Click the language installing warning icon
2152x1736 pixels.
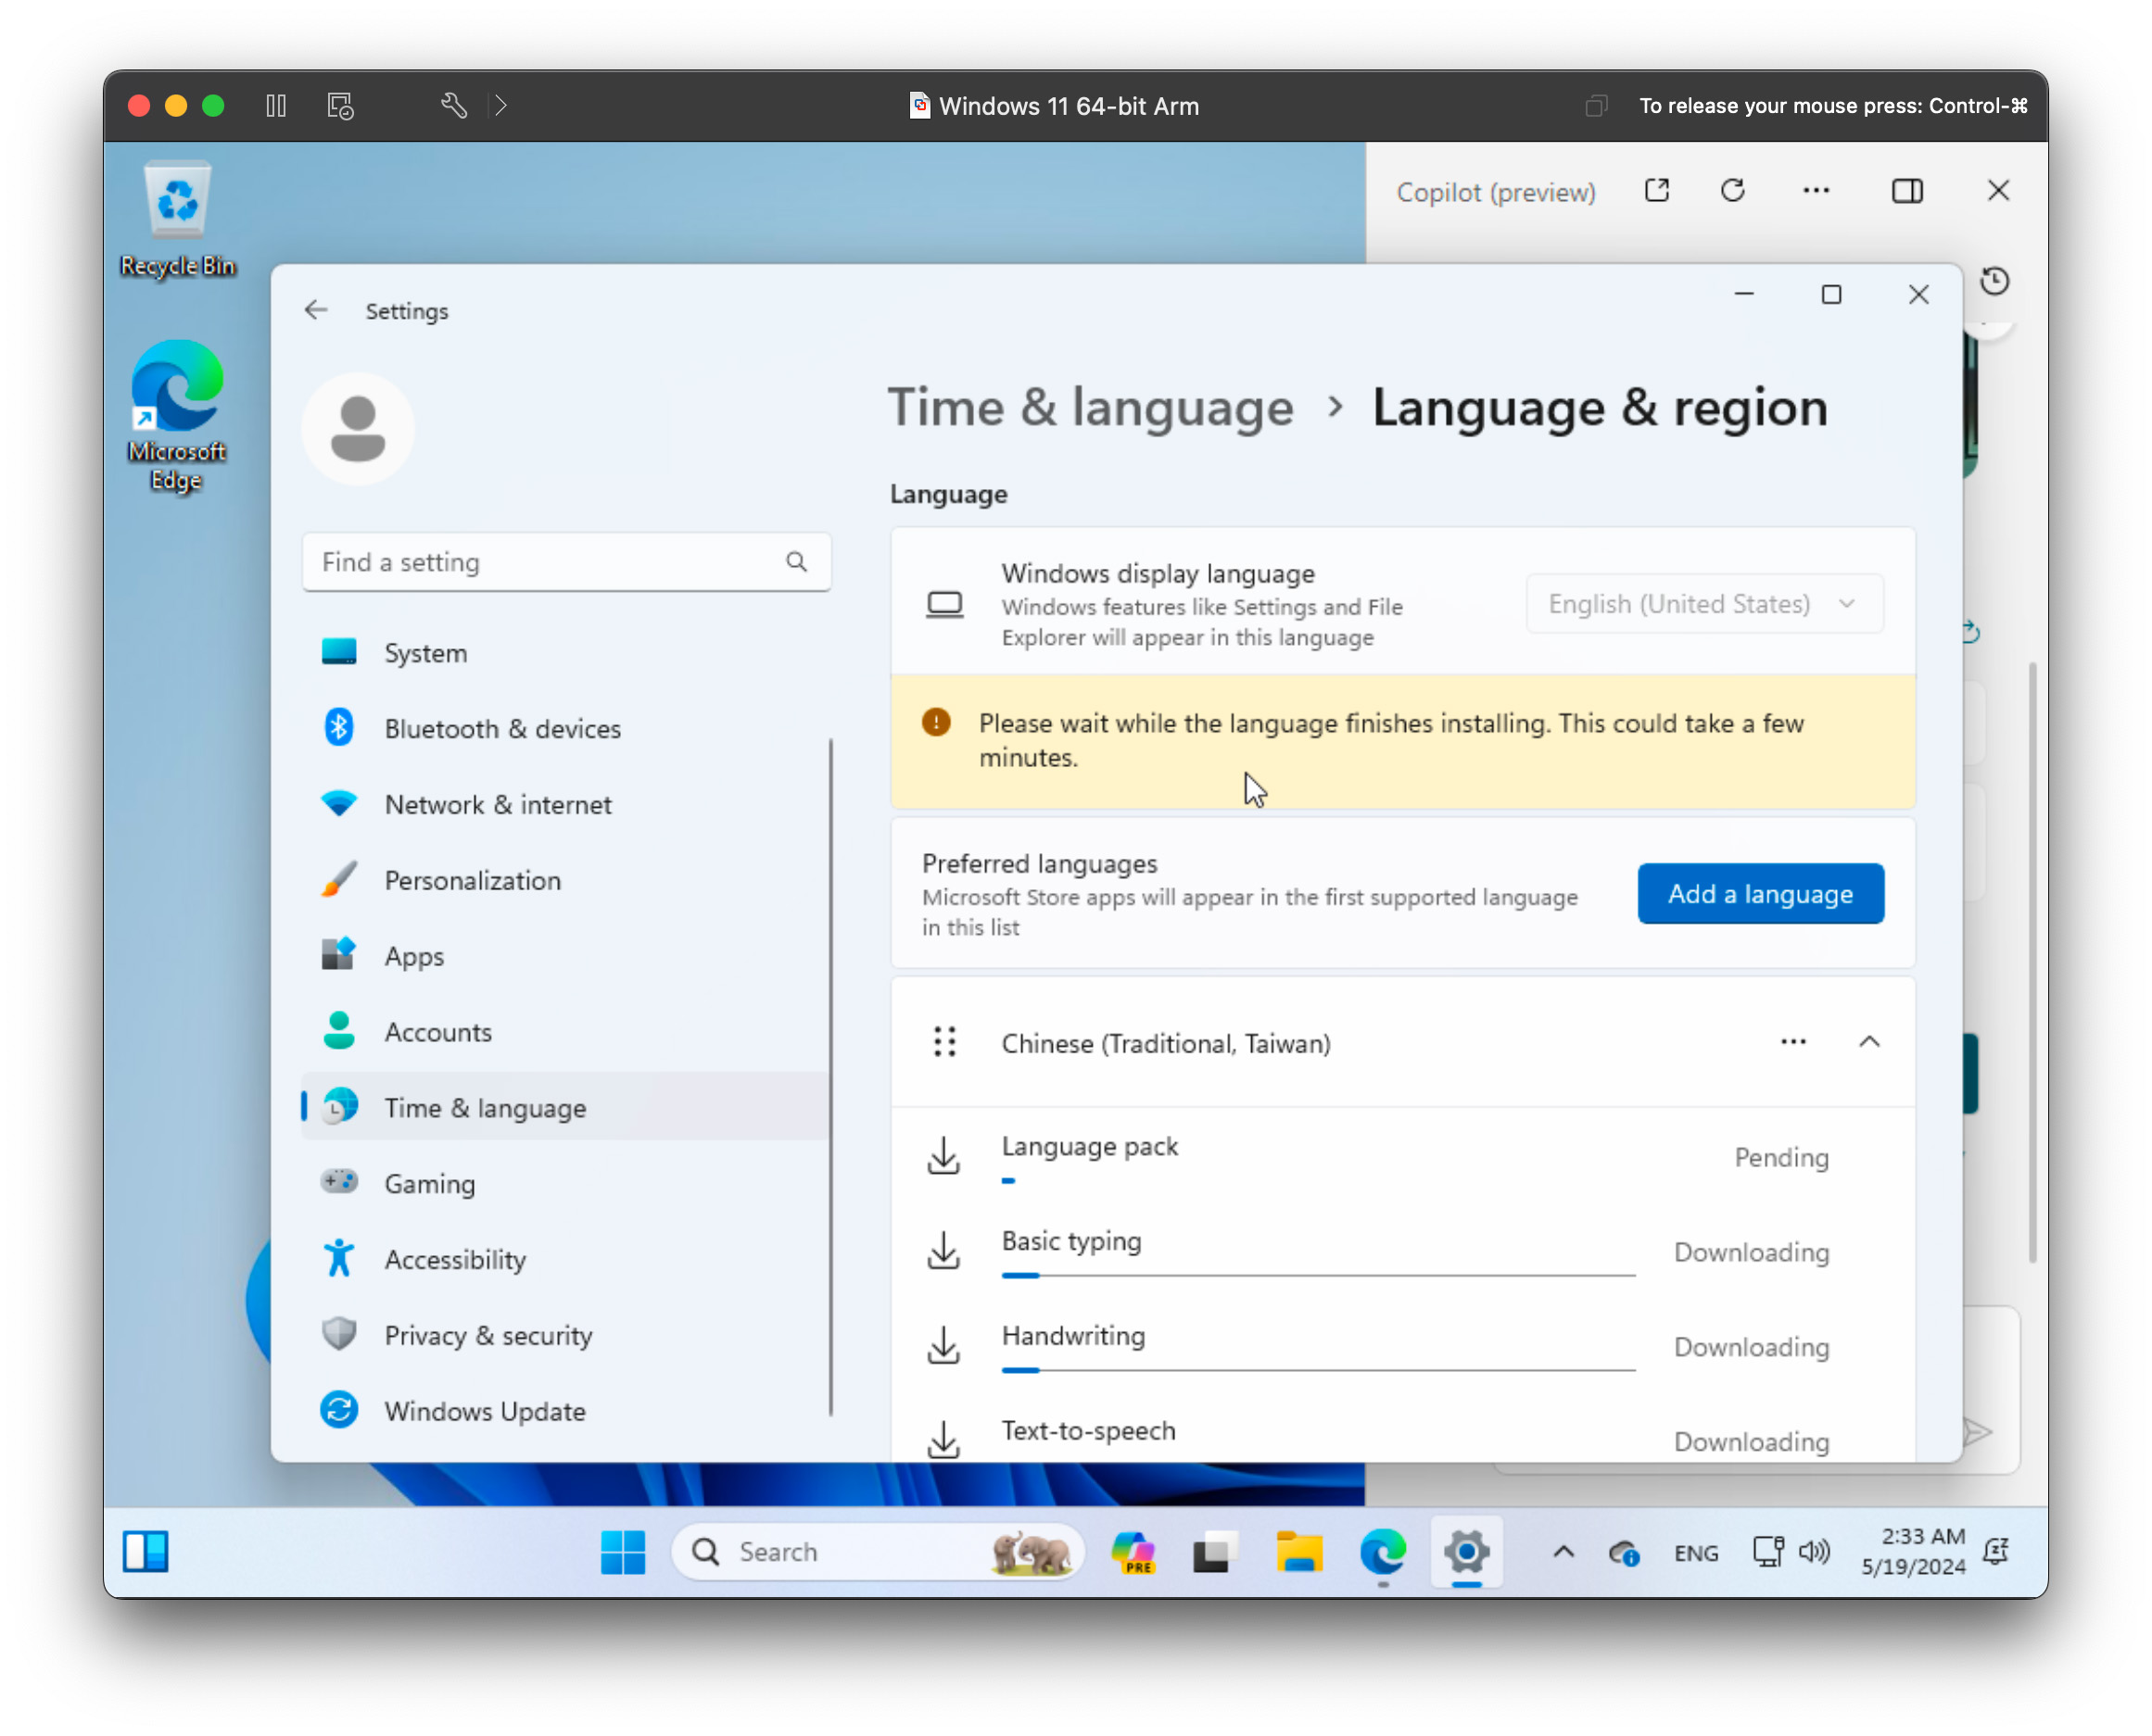(936, 723)
